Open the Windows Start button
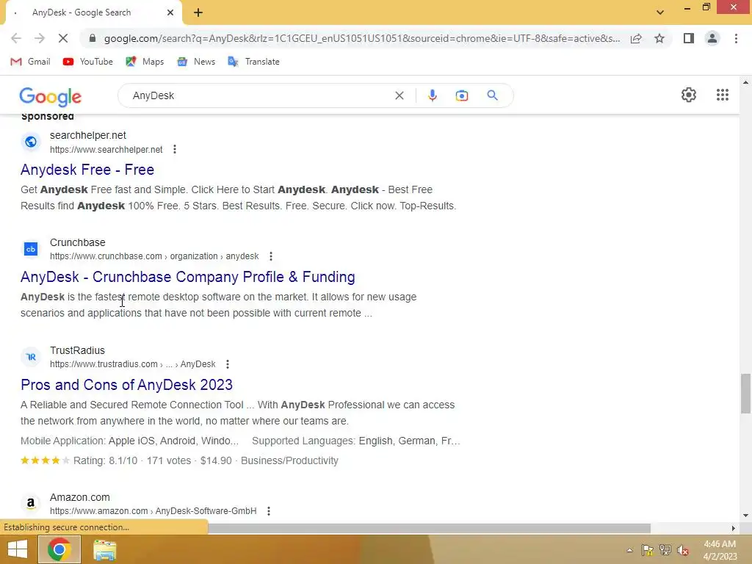 click(18, 549)
